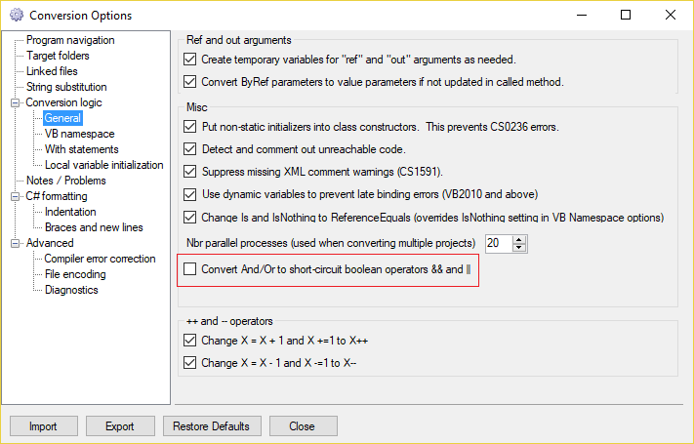The width and height of the screenshot is (694, 444).
Task: Select VB namespace in the tree
Action: 80,134
